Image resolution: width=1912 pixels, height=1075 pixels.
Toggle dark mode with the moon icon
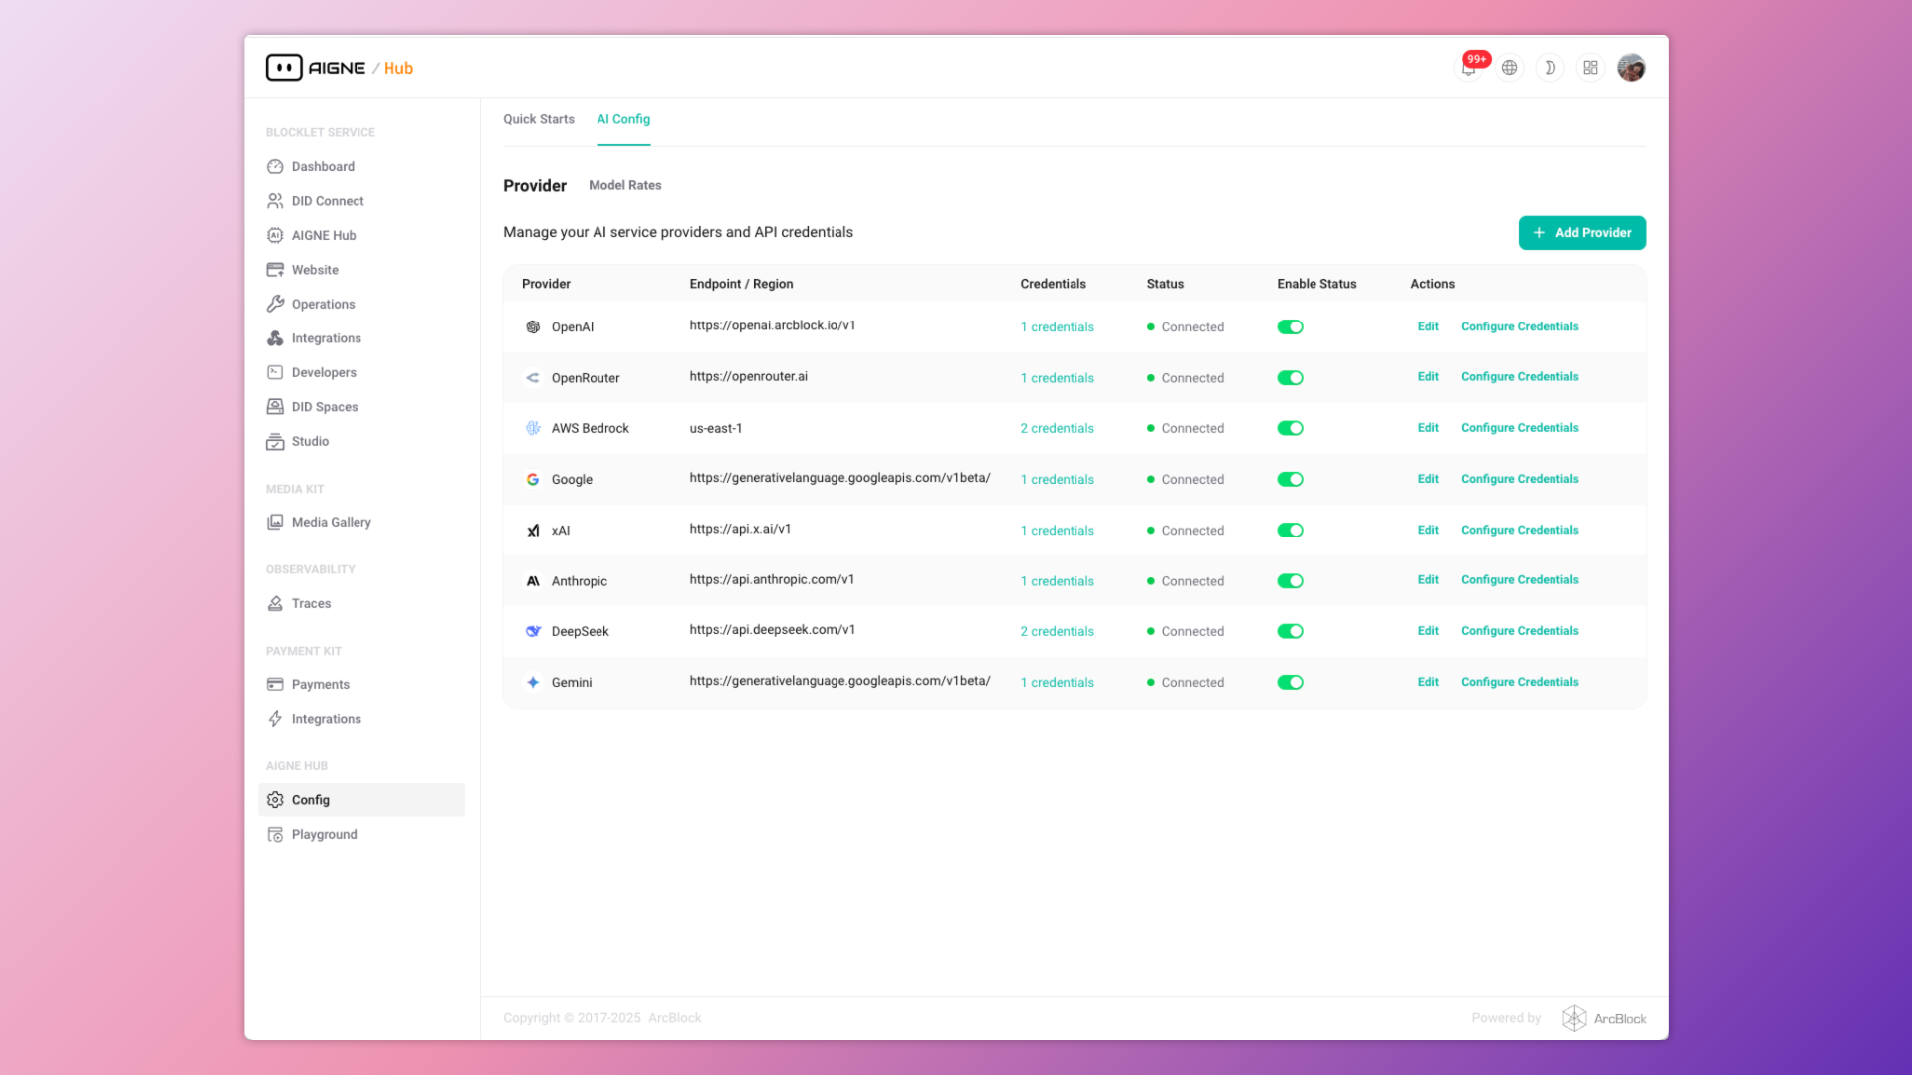(1550, 68)
